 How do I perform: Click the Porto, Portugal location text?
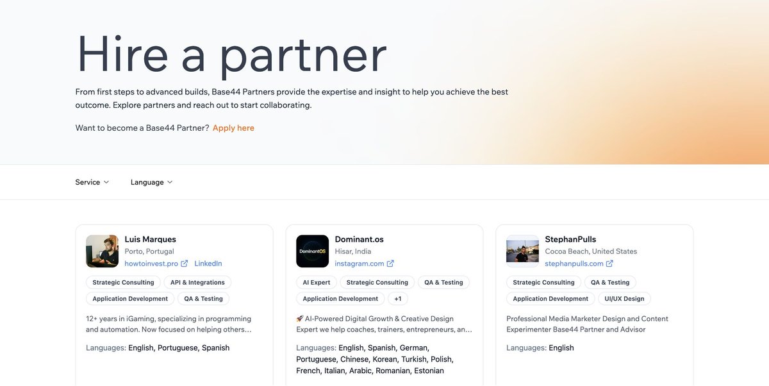pos(149,251)
